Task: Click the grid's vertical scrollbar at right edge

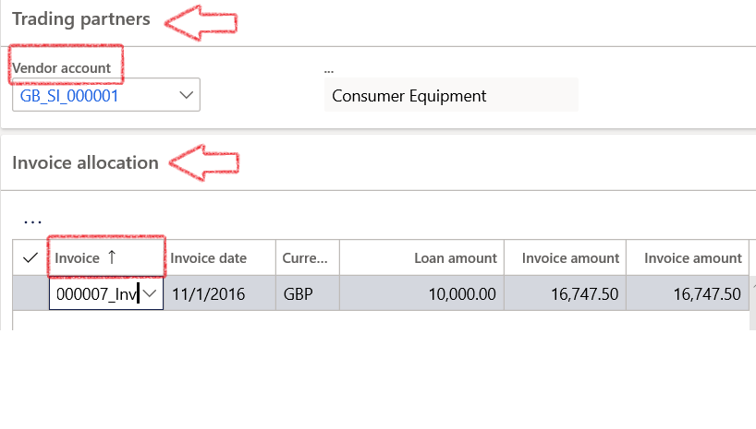Action: click(x=752, y=304)
